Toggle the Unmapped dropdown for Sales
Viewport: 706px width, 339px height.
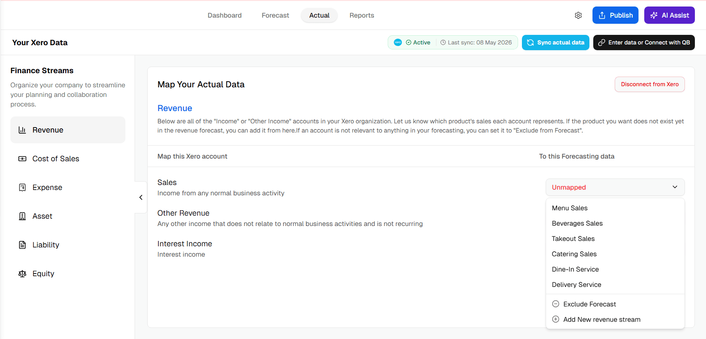click(x=615, y=187)
